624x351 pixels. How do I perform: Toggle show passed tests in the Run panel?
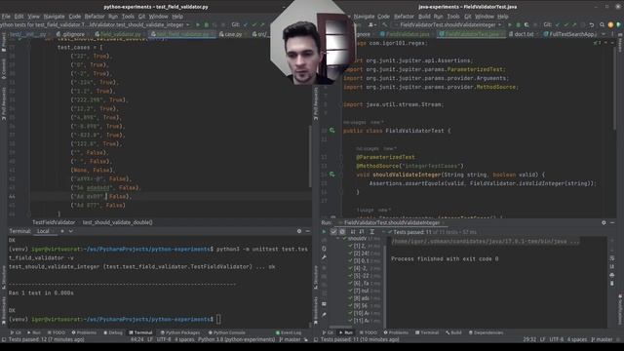pyautogui.click(x=333, y=232)
